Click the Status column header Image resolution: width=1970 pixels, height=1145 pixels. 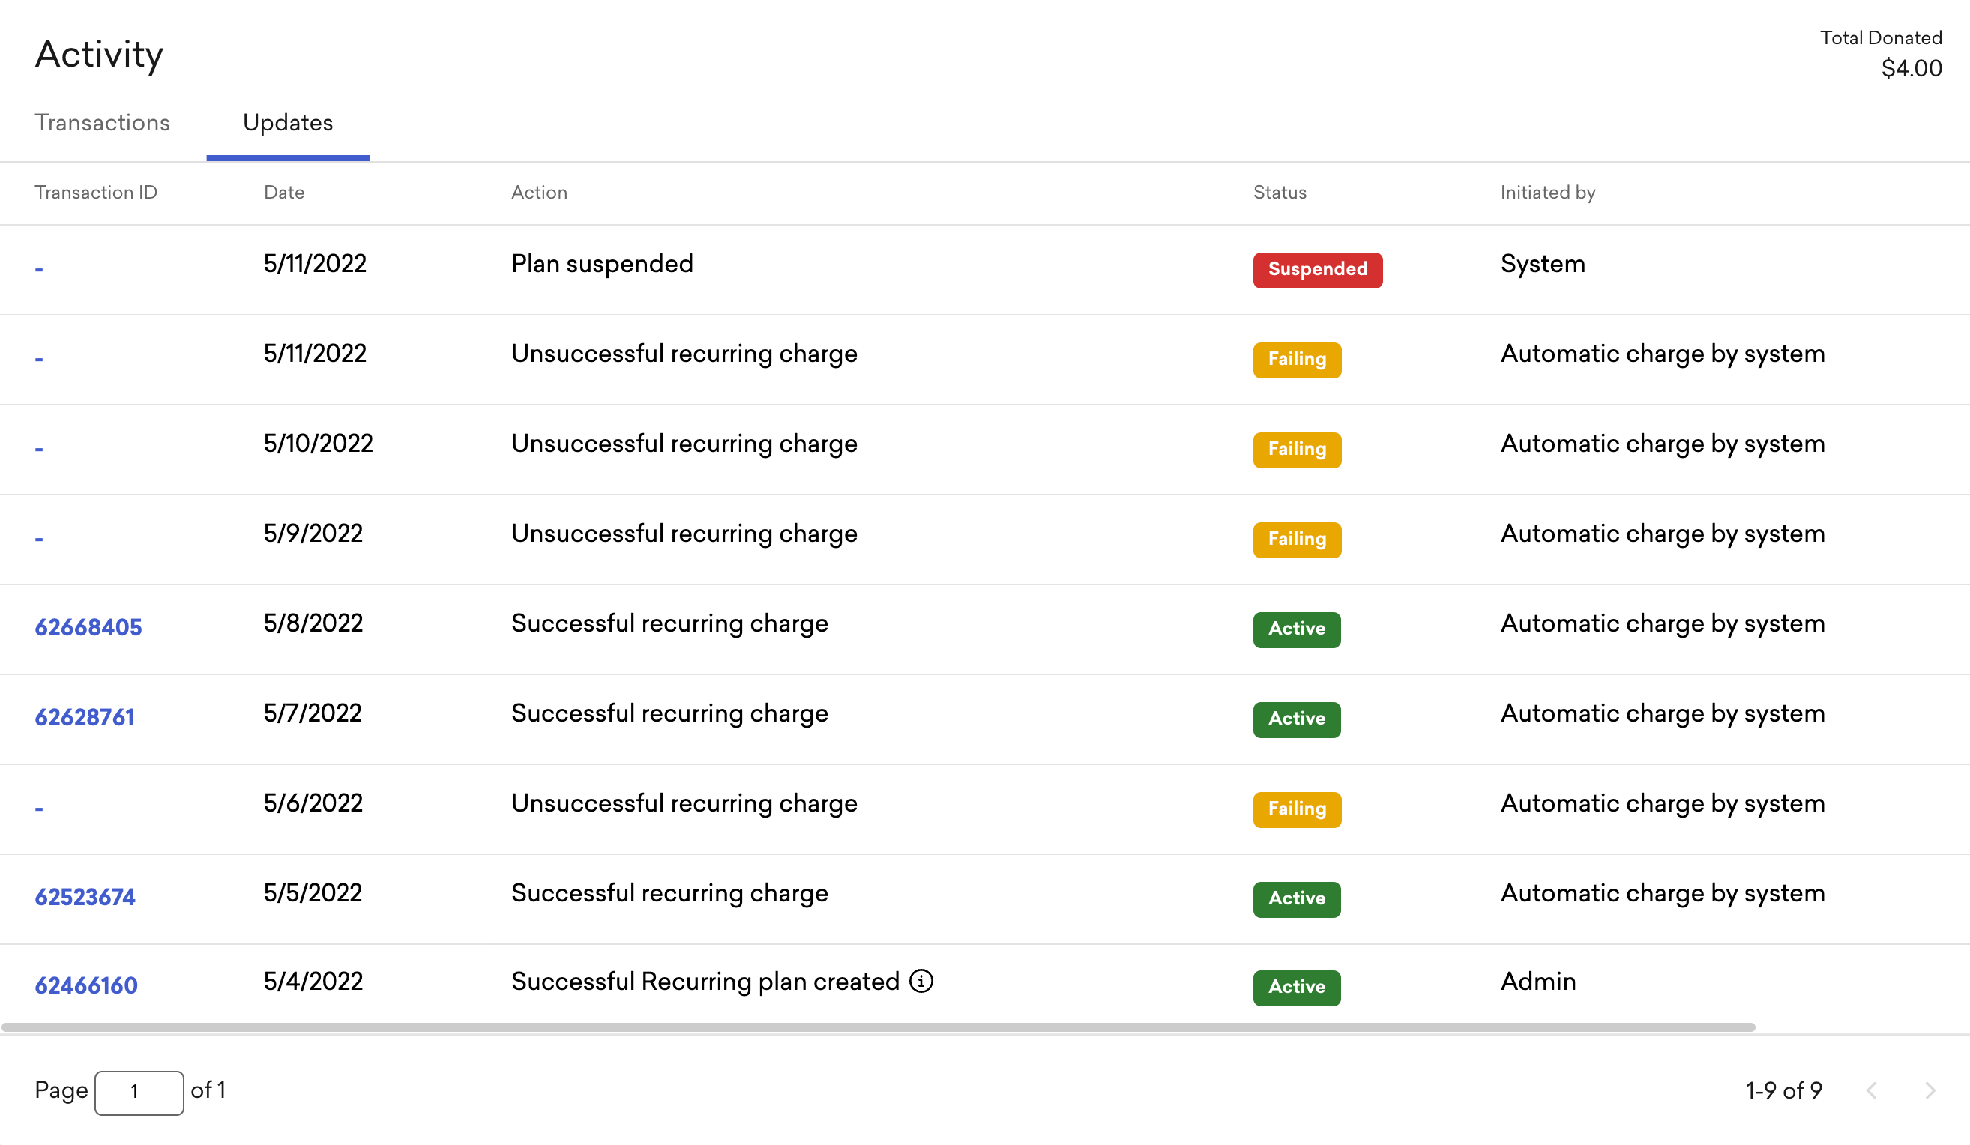1280,193
